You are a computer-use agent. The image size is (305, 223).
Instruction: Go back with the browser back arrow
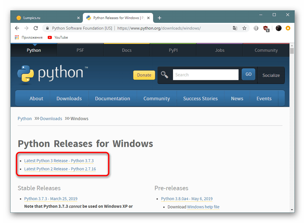(17, 28)
